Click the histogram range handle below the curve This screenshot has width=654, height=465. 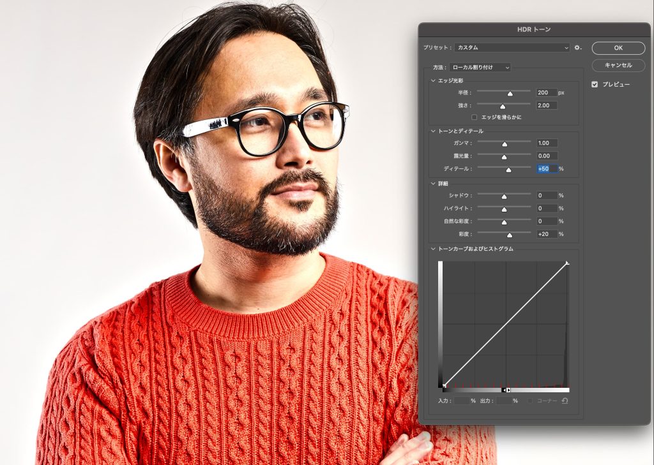(506, 390)
